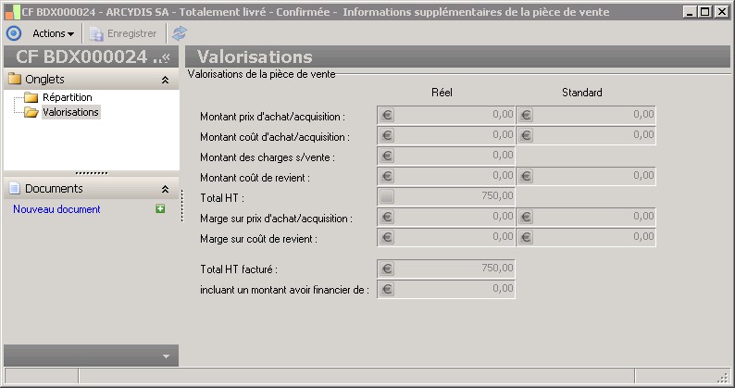The width and height of the screenshot is (735, 388).
Task: Click the Documents page icon in header
Action: click(x=15, y=188)
